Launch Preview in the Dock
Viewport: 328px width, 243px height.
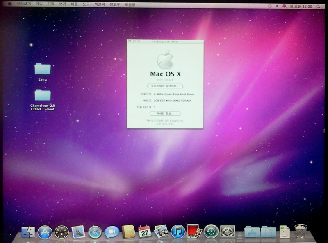[x=161, y=231]
